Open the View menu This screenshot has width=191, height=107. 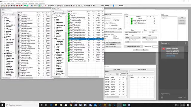[9, 3]
